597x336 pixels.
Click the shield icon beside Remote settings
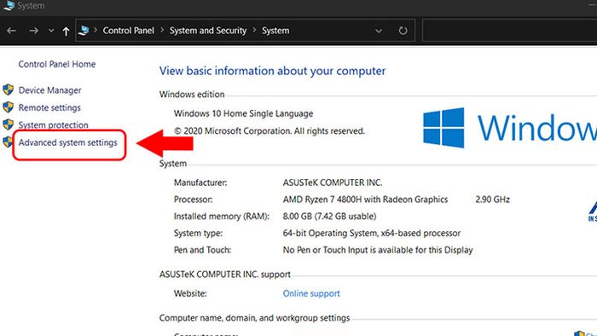coord(8,107)
